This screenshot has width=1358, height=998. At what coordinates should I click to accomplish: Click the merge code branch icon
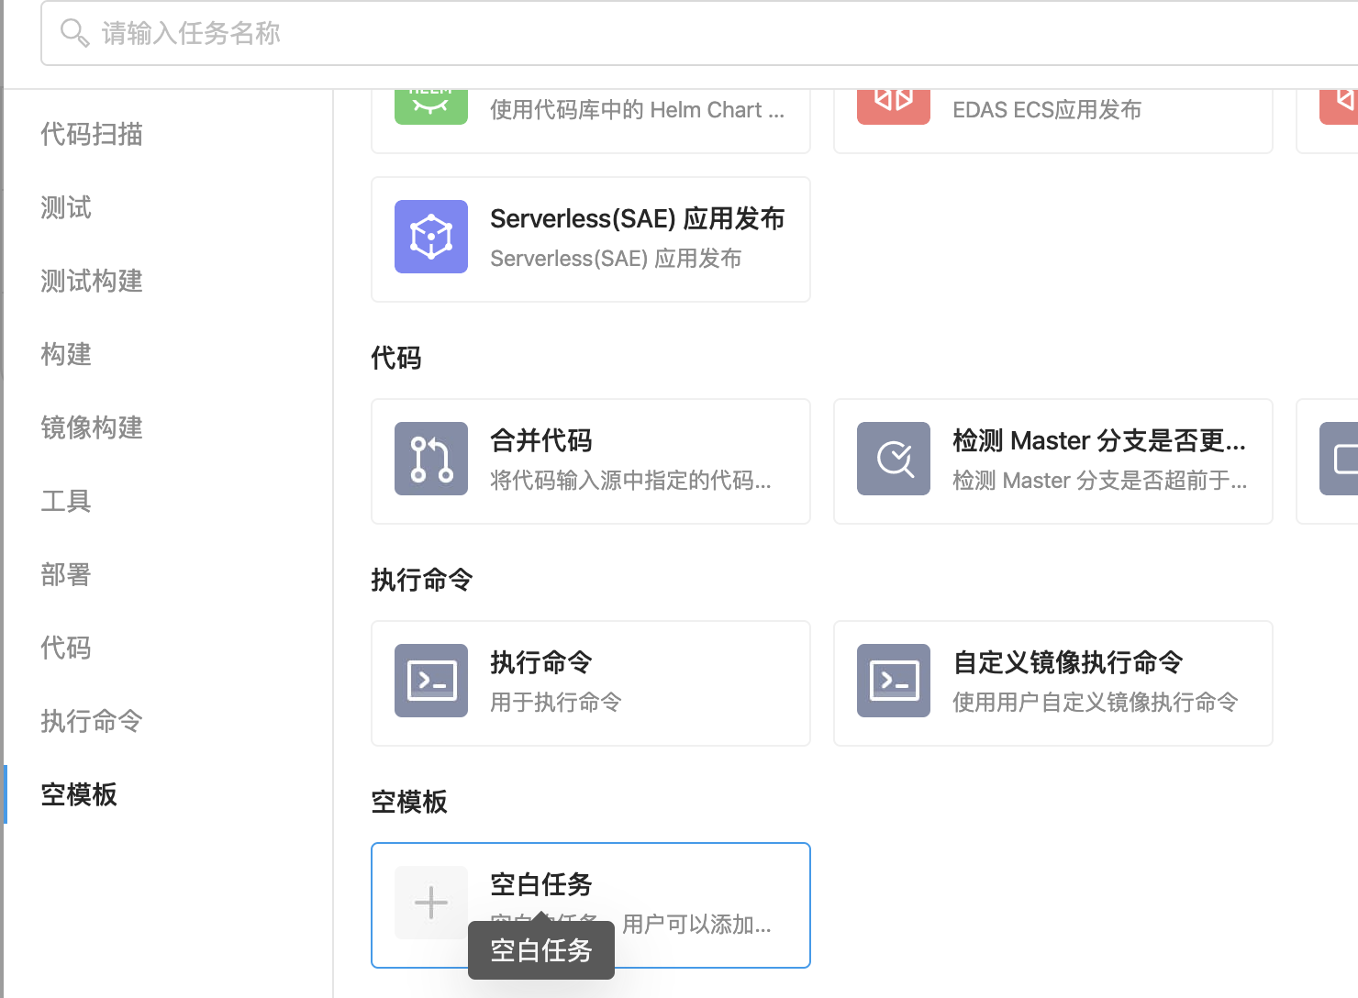point(431,459)
